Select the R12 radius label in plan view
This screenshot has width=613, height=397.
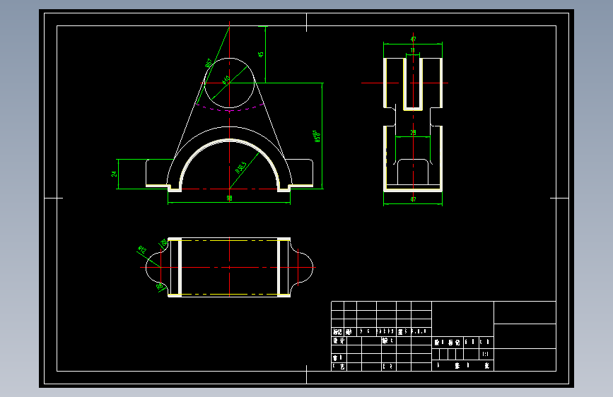click(x=142, y=249)
